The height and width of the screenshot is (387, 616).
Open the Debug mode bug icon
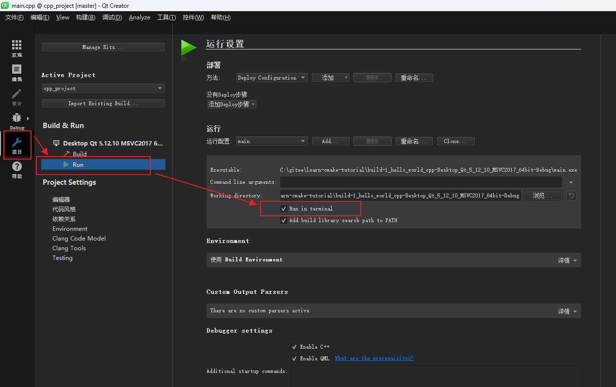[16, 119]
